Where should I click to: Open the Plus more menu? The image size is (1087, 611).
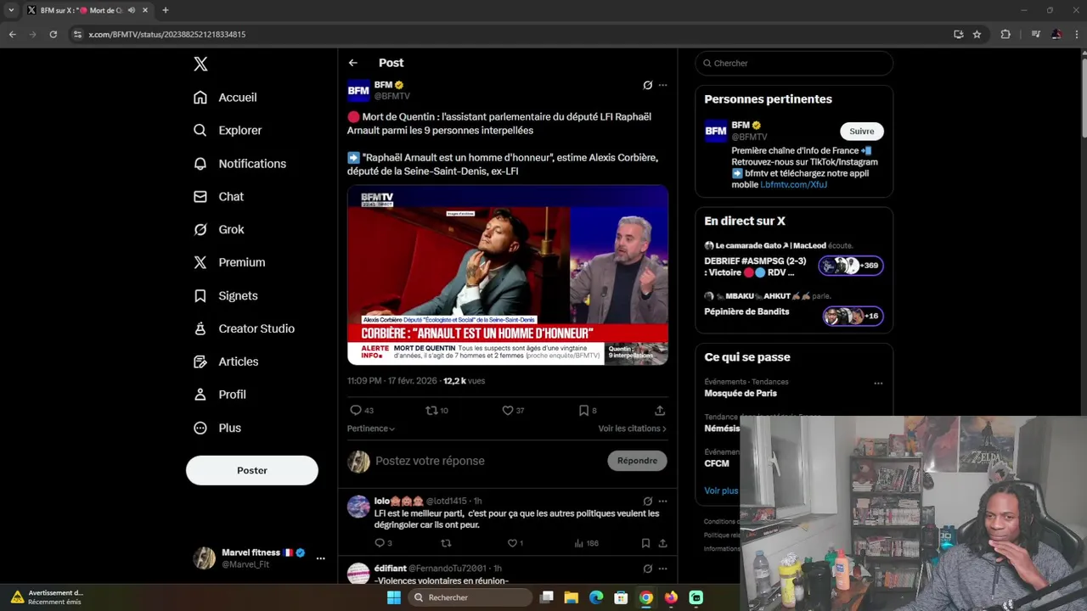tap(217, 429)
